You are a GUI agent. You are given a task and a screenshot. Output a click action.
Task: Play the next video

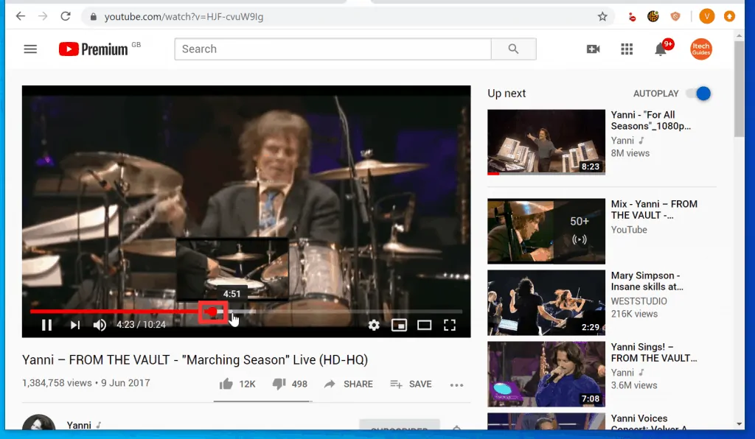pyautogui.click(x=74, y=324)
